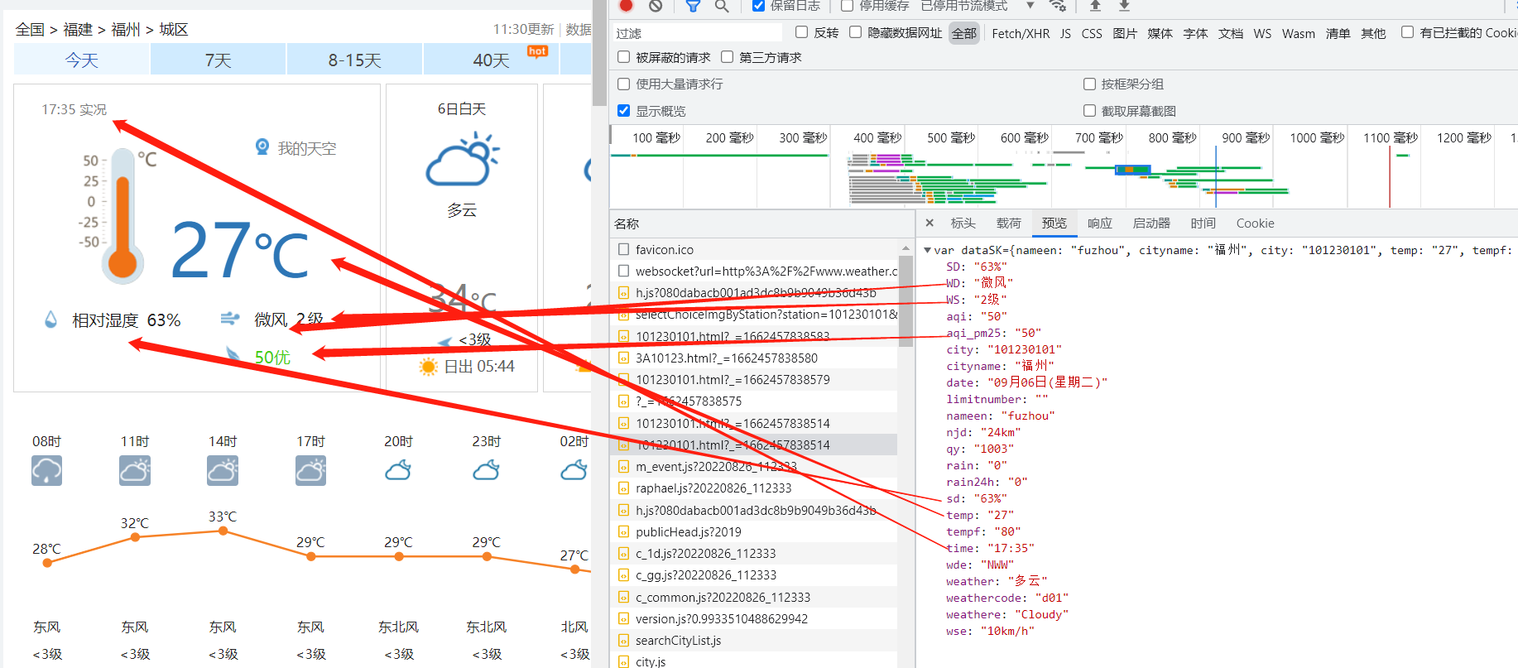Stop recording network log (red circle)
Viewport: 1518px width, 668px height.
pos(627,5)
